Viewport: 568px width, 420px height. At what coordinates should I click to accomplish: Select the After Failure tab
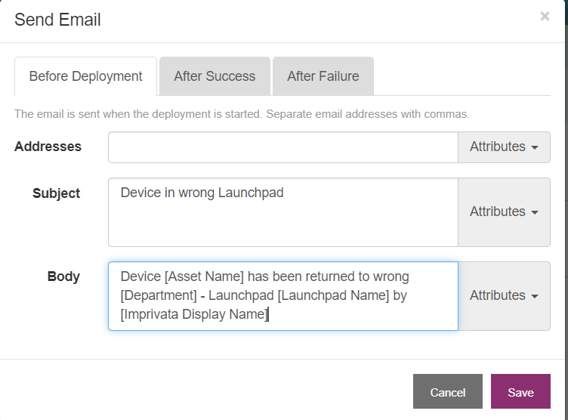(323, 76)
